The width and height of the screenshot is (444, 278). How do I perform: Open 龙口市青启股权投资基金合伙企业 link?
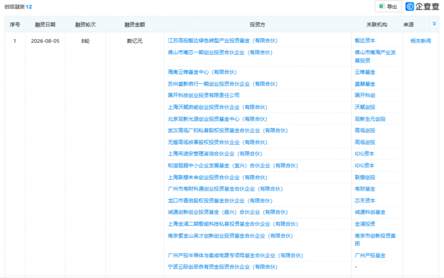(220, 200)
